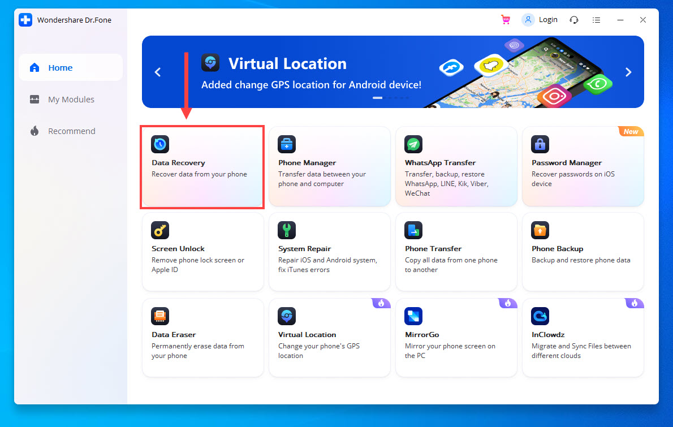The width and height of the screenshot is (673, 427).
Task: Click the System Repair title
Action: 304,248
